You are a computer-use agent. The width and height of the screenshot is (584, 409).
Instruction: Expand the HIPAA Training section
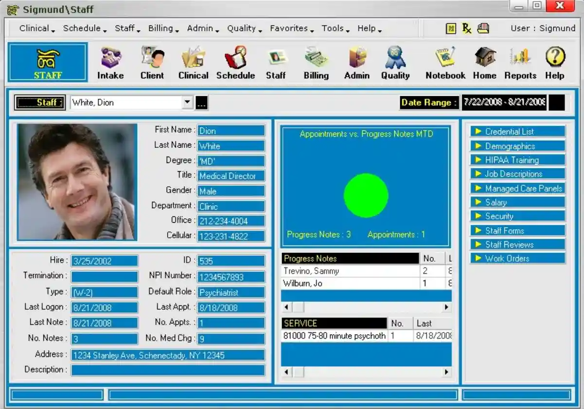517,160
